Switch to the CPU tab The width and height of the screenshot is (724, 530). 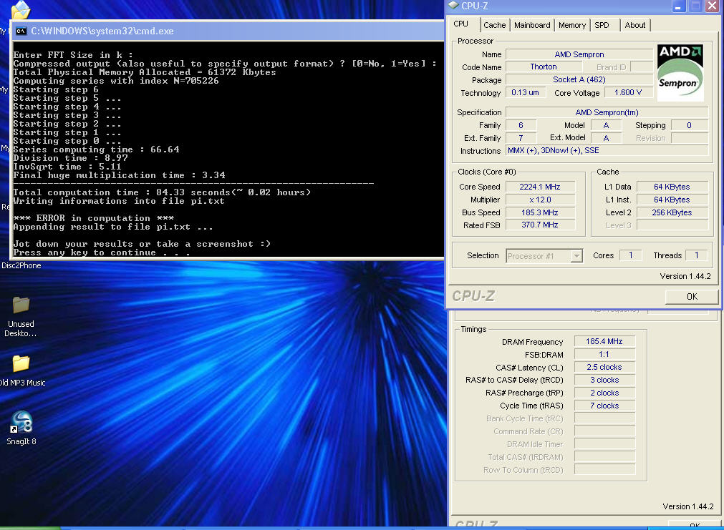tap(460, 24)
